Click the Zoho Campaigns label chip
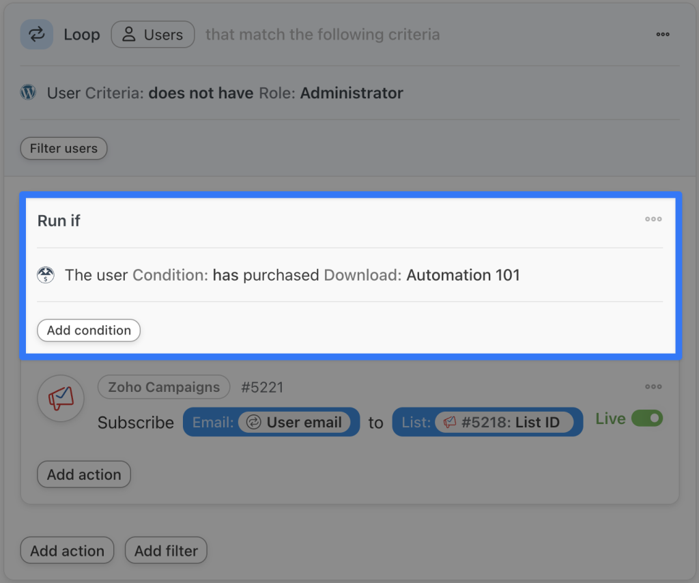This screenshot has height=583, width=699. coord(164,386)
